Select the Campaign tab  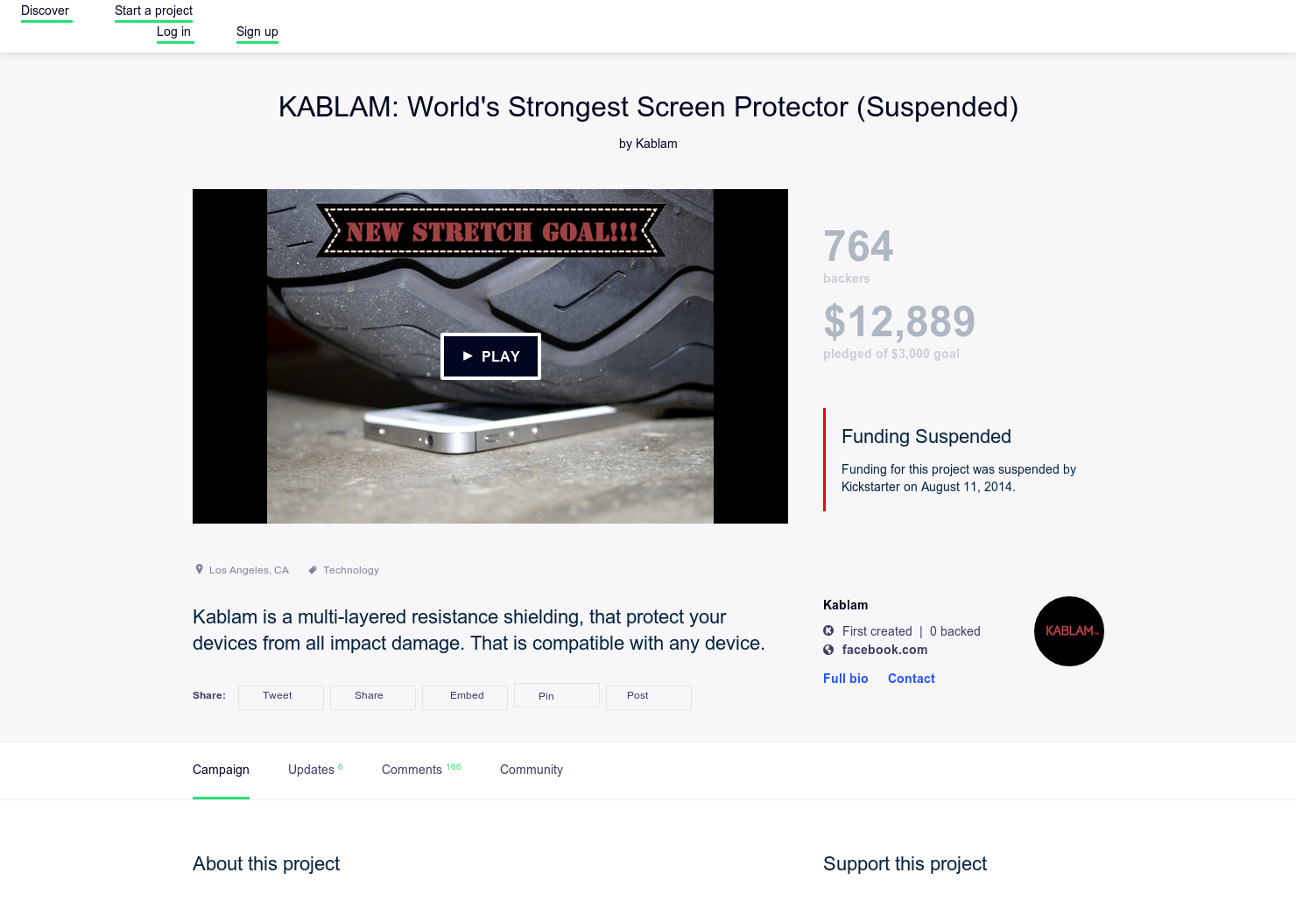(x=221, y=770)
